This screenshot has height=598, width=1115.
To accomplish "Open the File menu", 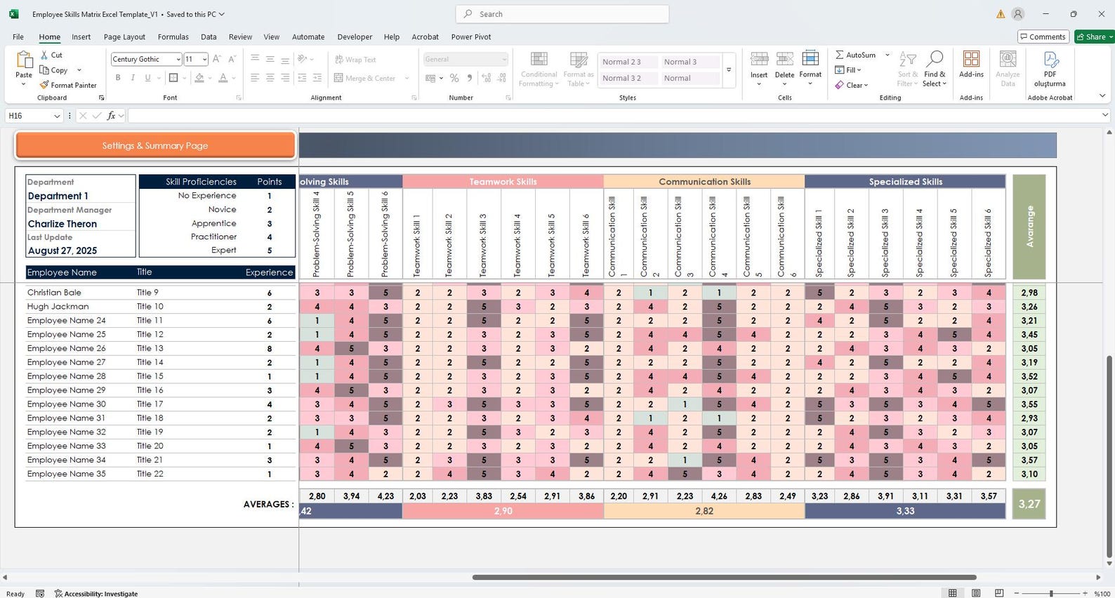I will click(x=18, y=37).
